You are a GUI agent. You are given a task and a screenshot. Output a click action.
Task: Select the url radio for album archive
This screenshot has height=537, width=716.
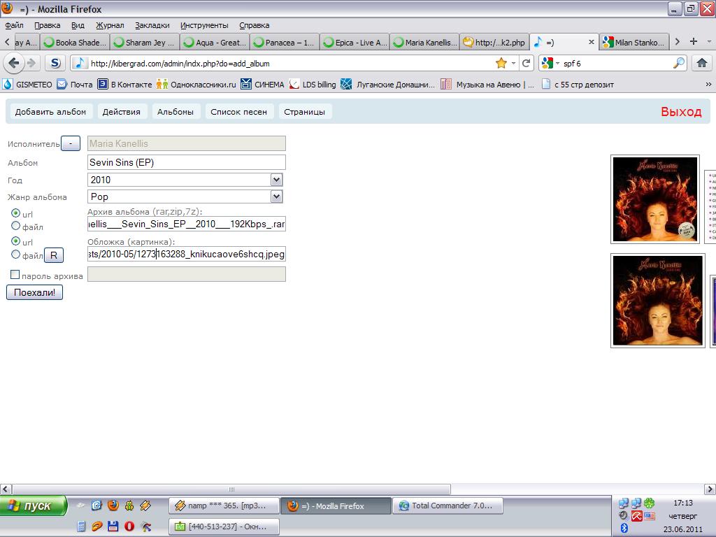click(x=15, y=213)
